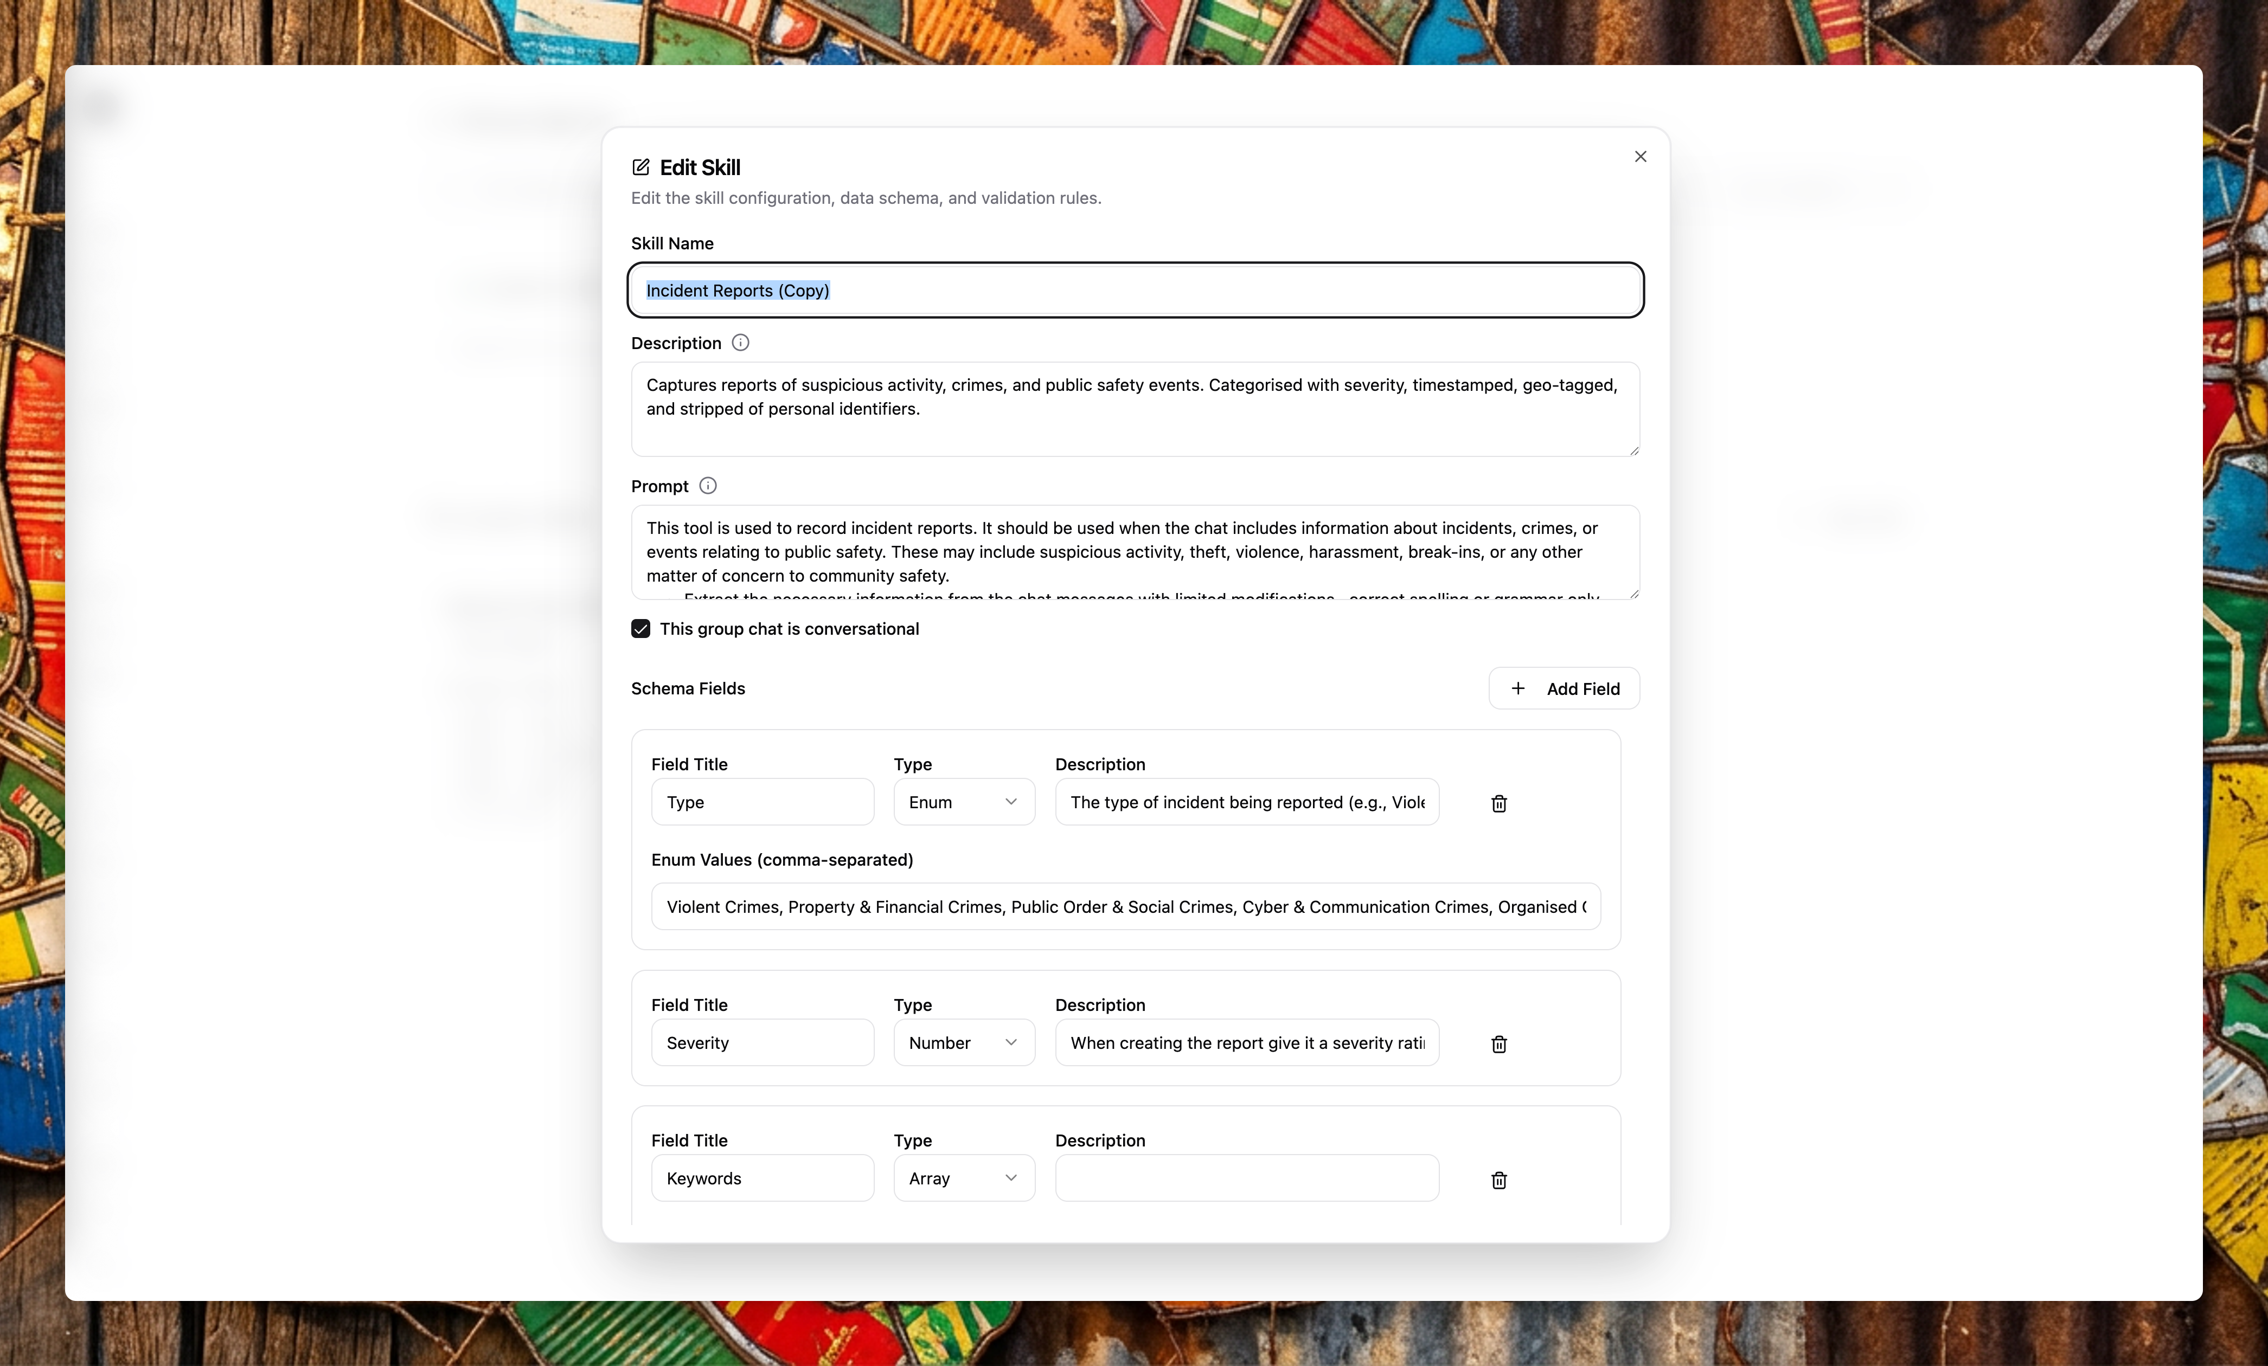Focus the skill Description text area
Image resolution: width=2268 pixels, height=1366 pixels.
coord(1134,409)
